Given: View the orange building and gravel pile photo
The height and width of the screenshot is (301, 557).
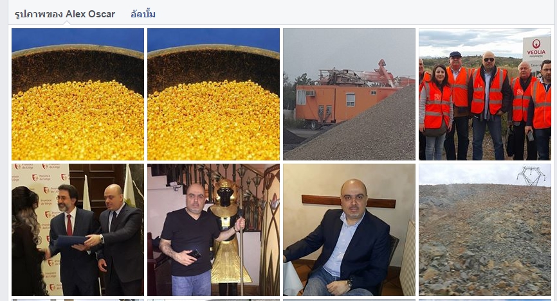Looking at the screenshot, I should (x=349, y=94).
